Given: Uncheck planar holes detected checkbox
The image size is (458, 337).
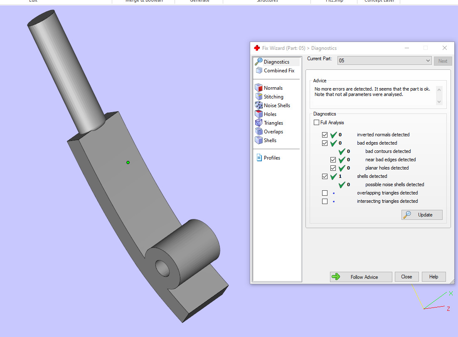Looking at the screenshot, I should point(333,168).
